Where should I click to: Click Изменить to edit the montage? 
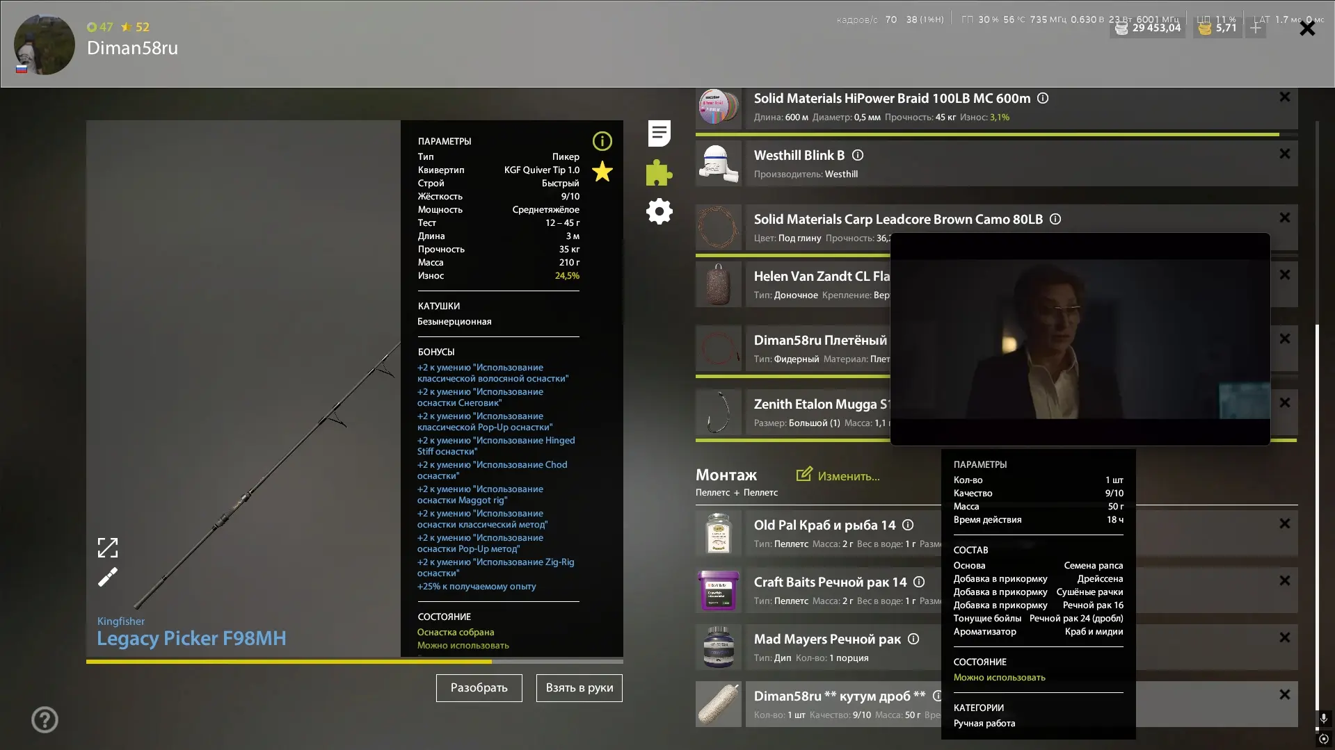click(x=838, y=475)
